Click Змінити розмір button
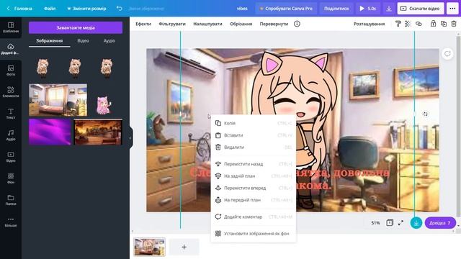This screenshot has width=461, height=259. pyautogui.click(x=86, y=9)
